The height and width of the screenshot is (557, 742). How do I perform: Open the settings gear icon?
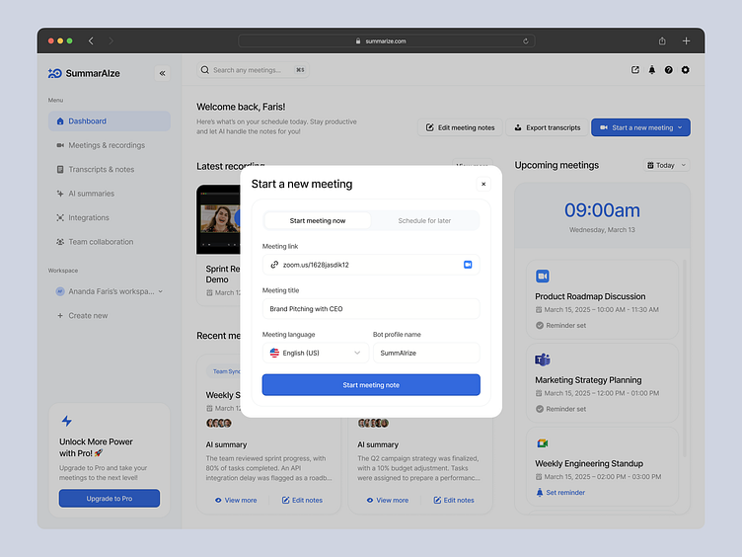(685, 70)
